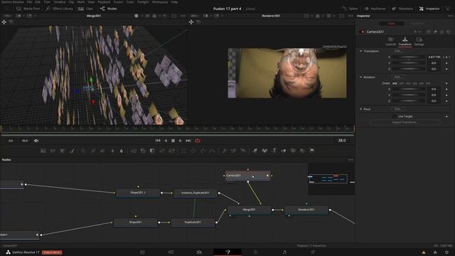Click Import Transform button
This screenshot has height=256, width=455.
pyautogui.click(x=405, y=122)
